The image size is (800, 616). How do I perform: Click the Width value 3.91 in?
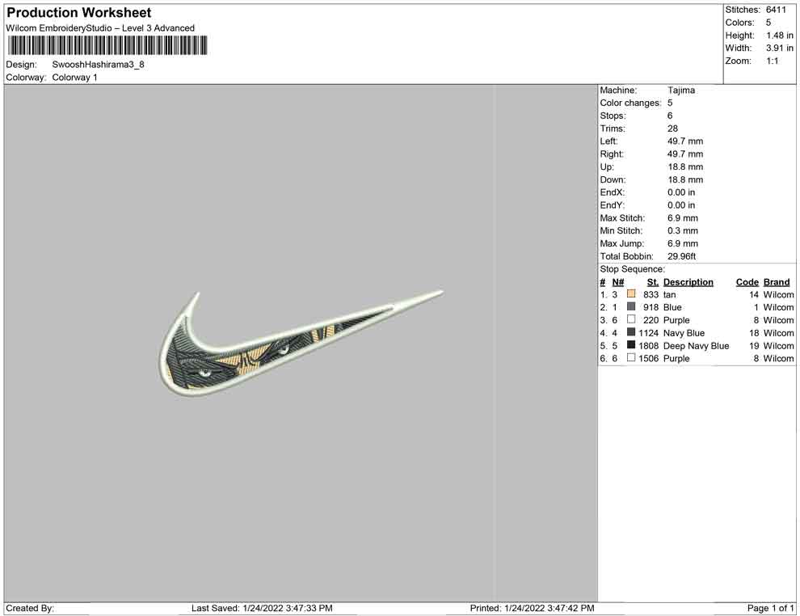pyautogui.click(x=780, y=48)
